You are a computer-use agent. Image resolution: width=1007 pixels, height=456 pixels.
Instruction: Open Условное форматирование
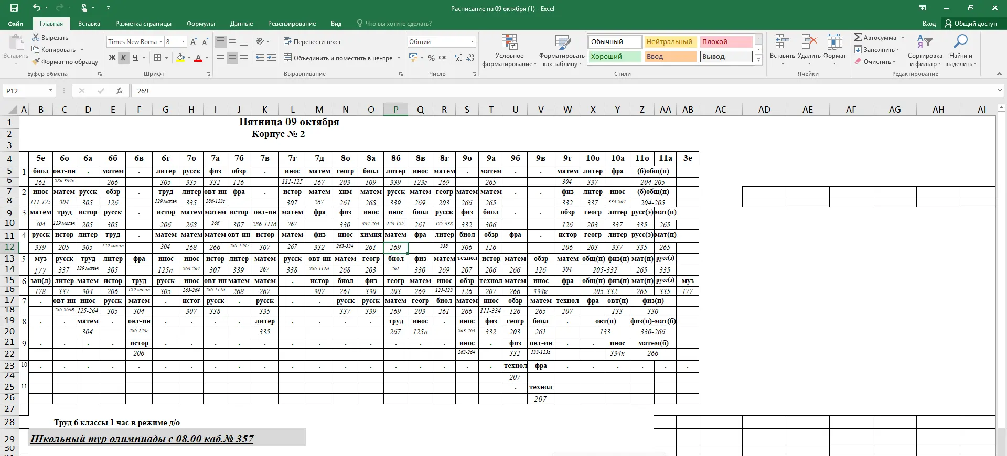pyautogui.click(x=509, y=51)
